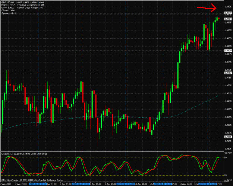Select the 2009.04.08 07:00 date marker

point(38,184)
